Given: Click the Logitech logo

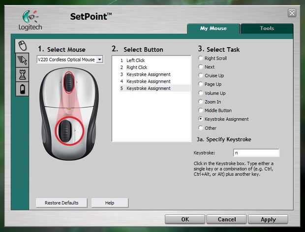Looking at the screenshot, I should pyautogui.click(x=30, y=20).
